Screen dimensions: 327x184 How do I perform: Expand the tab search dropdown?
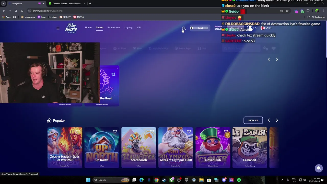click(x=3, y=4)
